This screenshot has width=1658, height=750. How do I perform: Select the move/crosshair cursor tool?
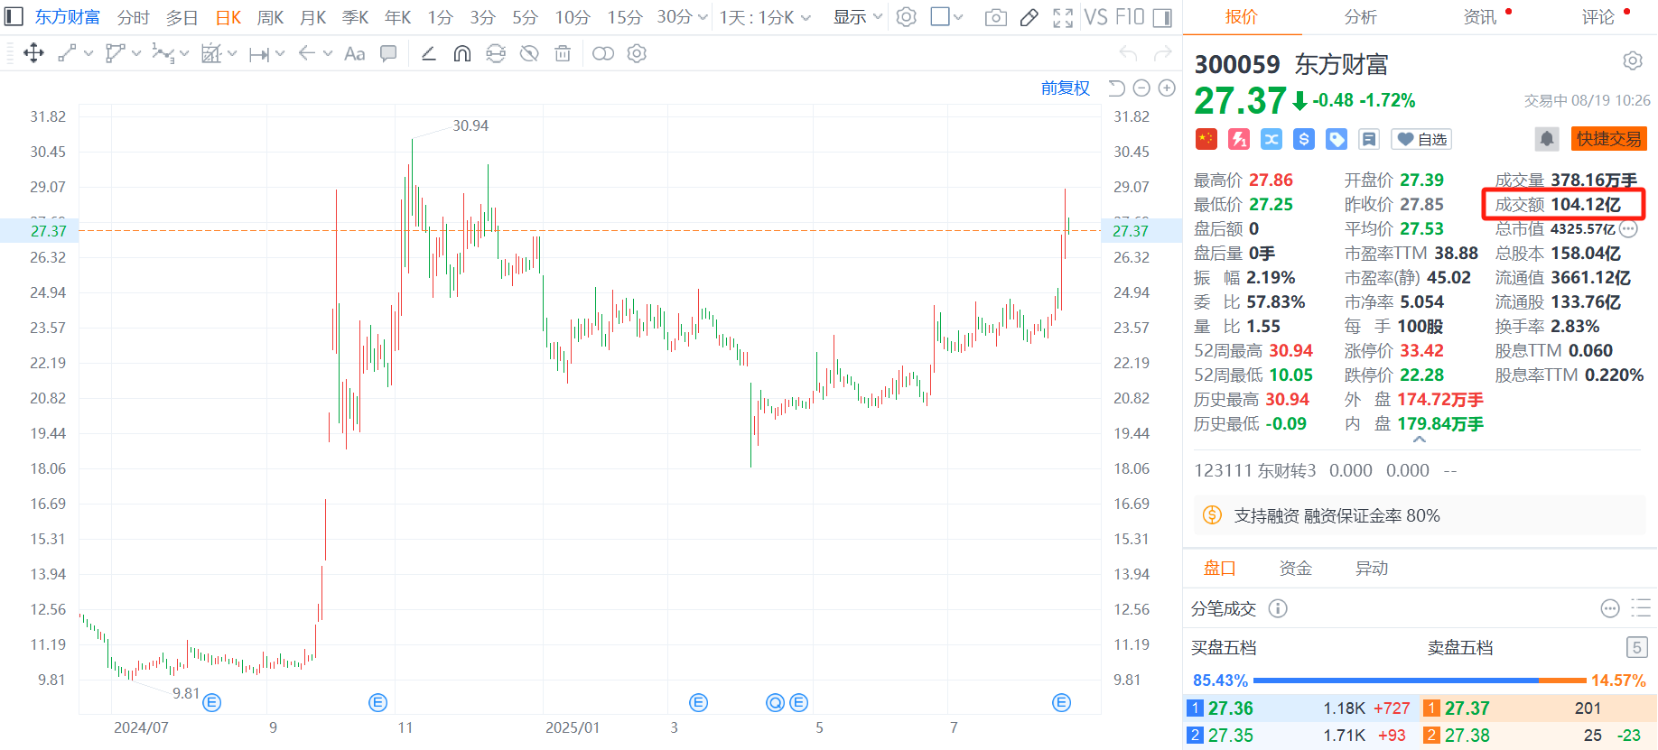click(x=33, y=53)
